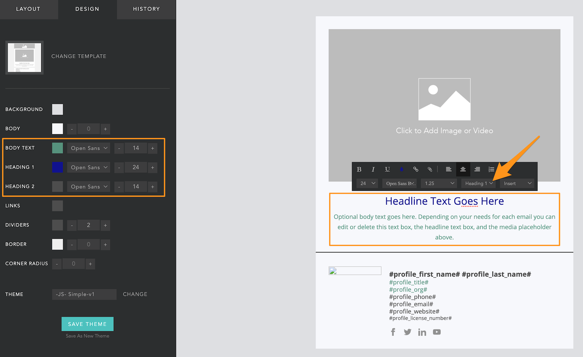Image resolution: width=583 pixels, height=357 pixels.
Task: Click the Save Theme button
Action: click(87, 324)
